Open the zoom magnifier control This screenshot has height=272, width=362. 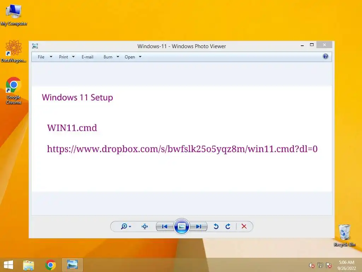(x=124, y=226)
